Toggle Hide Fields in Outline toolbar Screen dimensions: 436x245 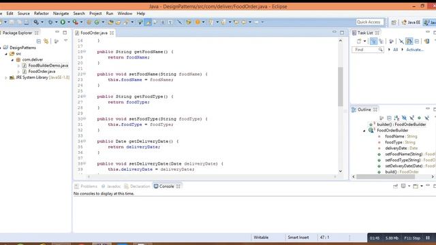(x=404, y=118)
